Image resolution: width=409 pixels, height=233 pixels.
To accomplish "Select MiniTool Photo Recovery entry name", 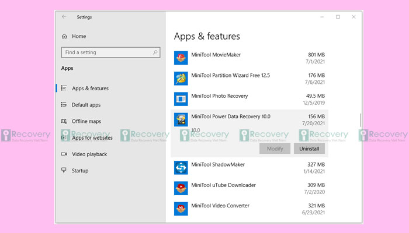I will (x=219, y=96).
